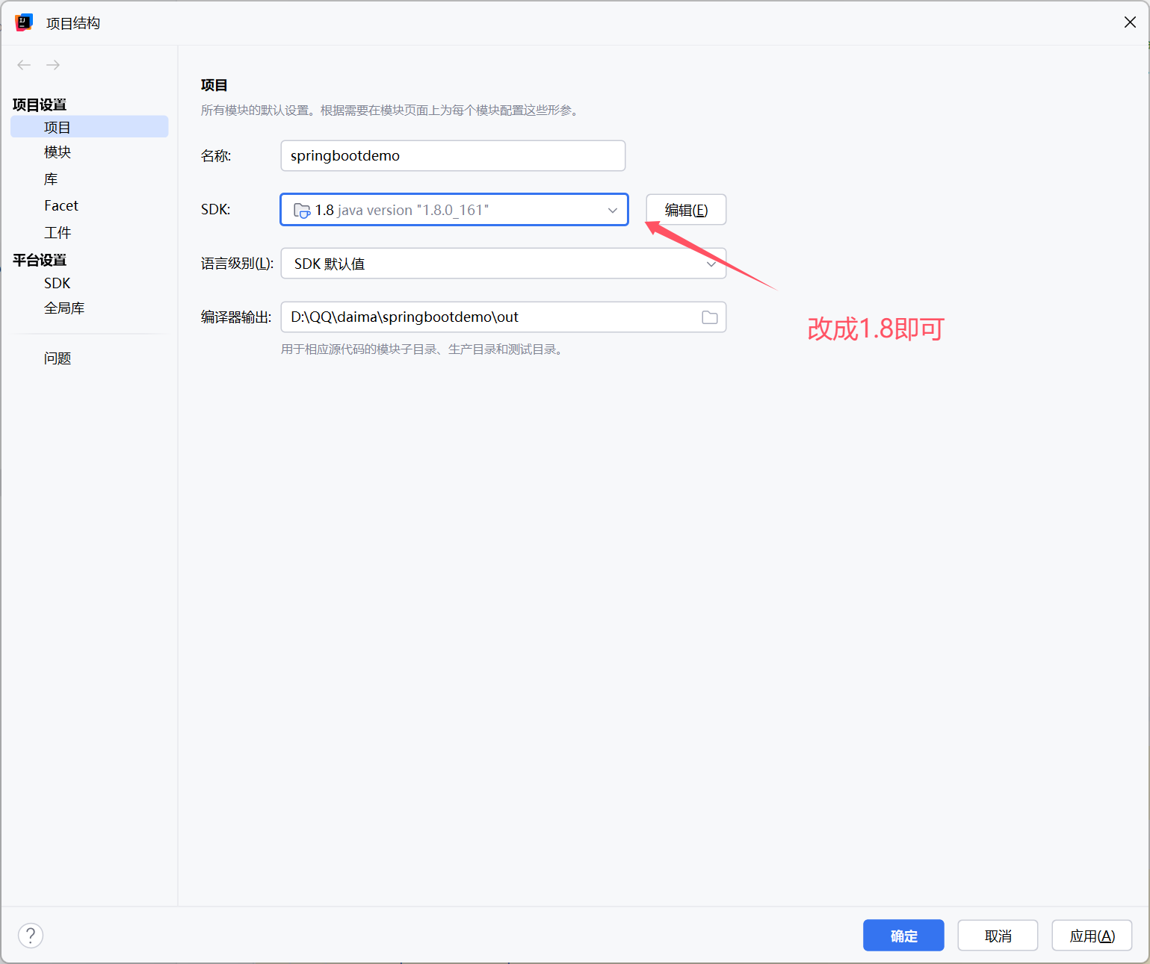This screenshot has width=1150, height=964.
Task: Click the forward navigation arrow
Action: (x=52, y=65)
